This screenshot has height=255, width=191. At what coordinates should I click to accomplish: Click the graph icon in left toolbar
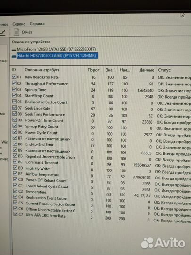2,33
